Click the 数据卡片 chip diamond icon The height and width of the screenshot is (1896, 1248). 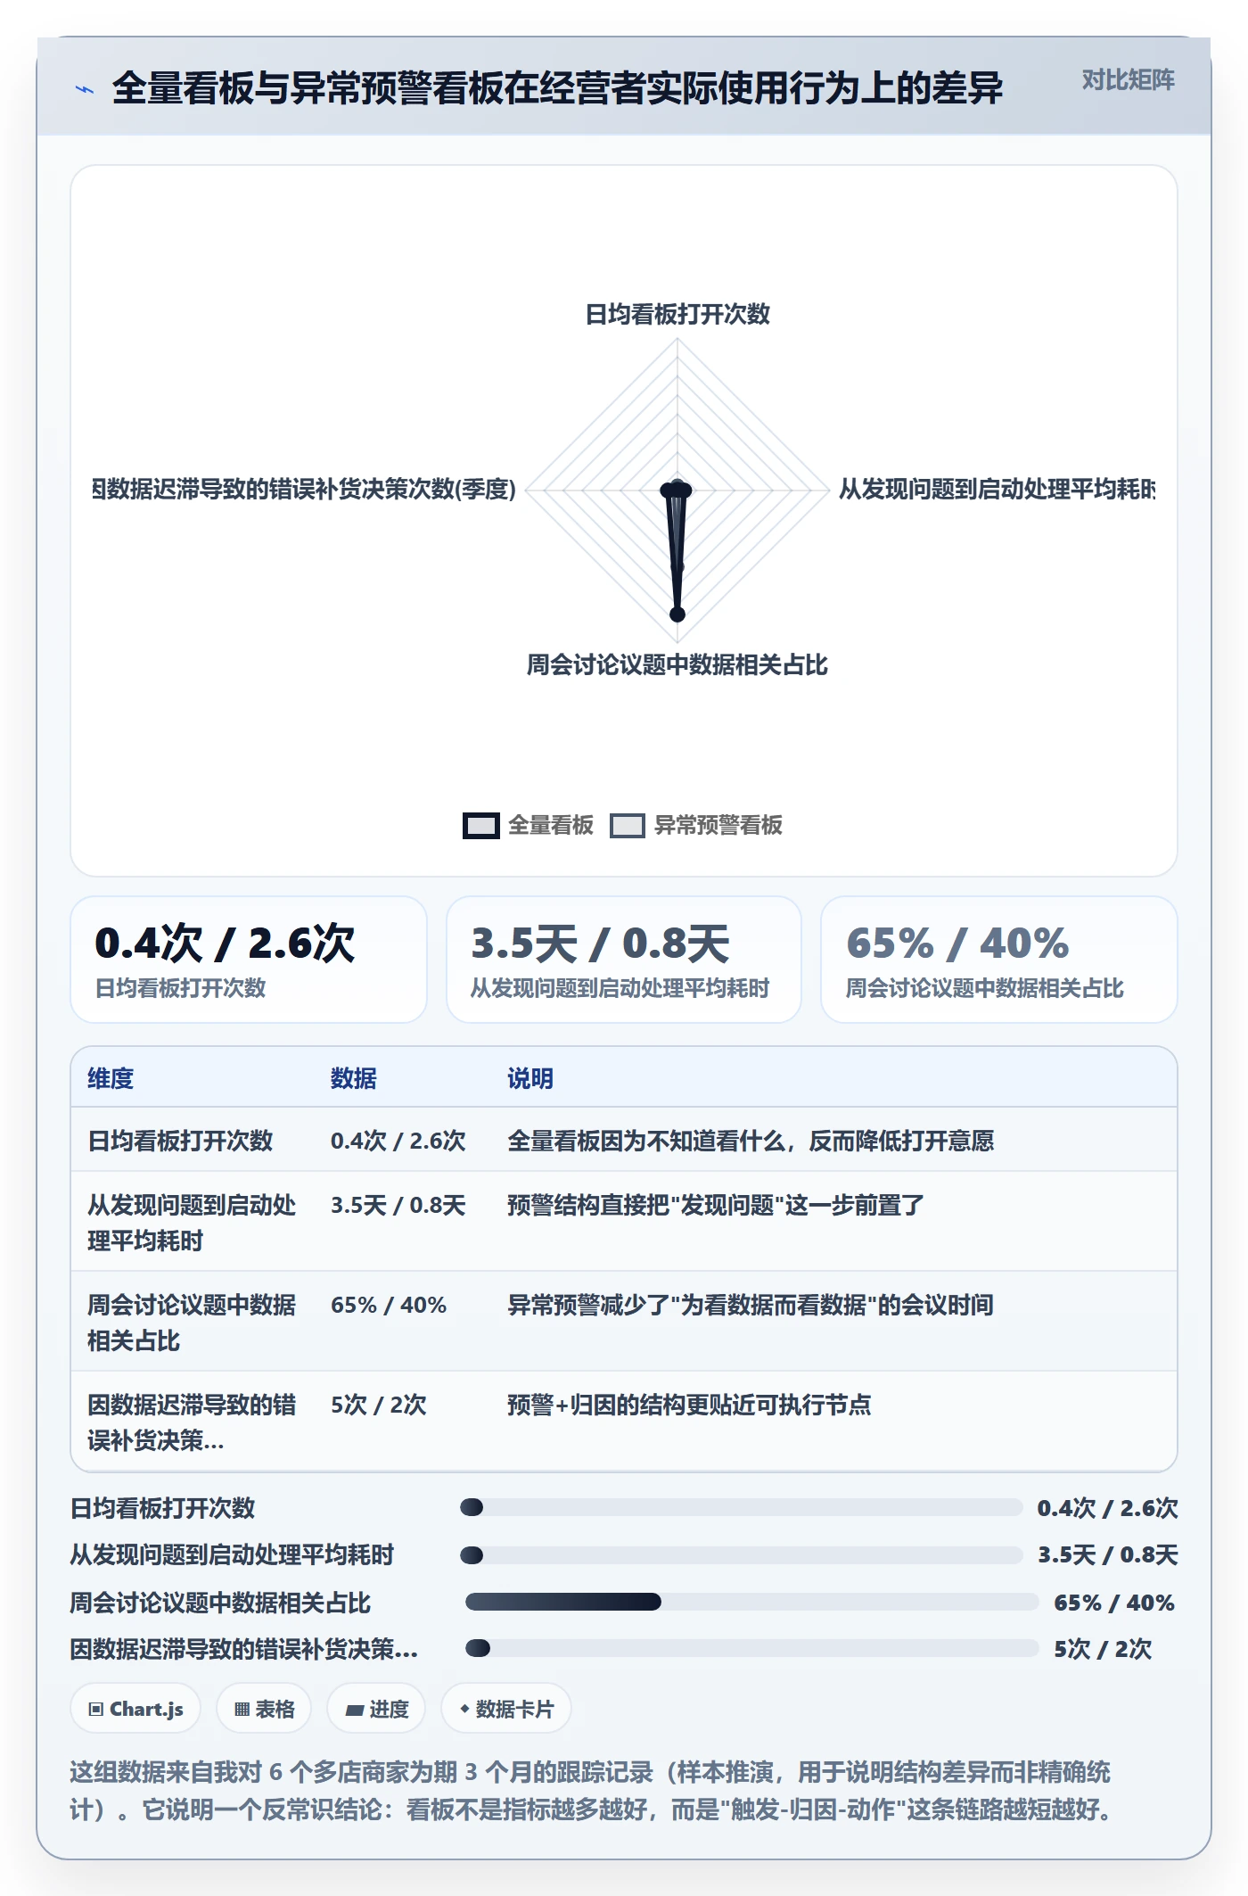click(464, 1709)
